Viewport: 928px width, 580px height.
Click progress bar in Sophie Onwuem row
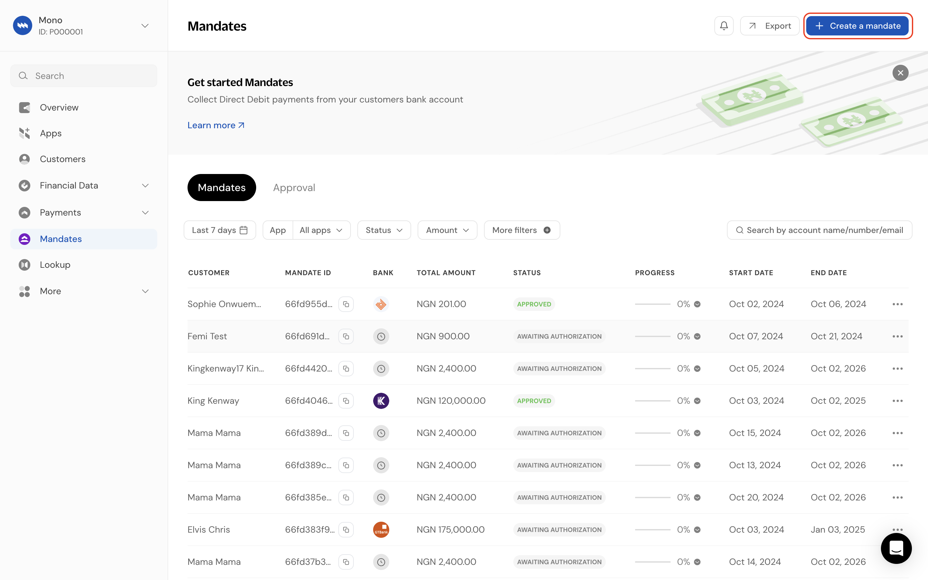tap(652, 304)
